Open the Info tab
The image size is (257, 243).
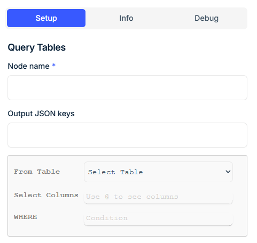point(126,18)
